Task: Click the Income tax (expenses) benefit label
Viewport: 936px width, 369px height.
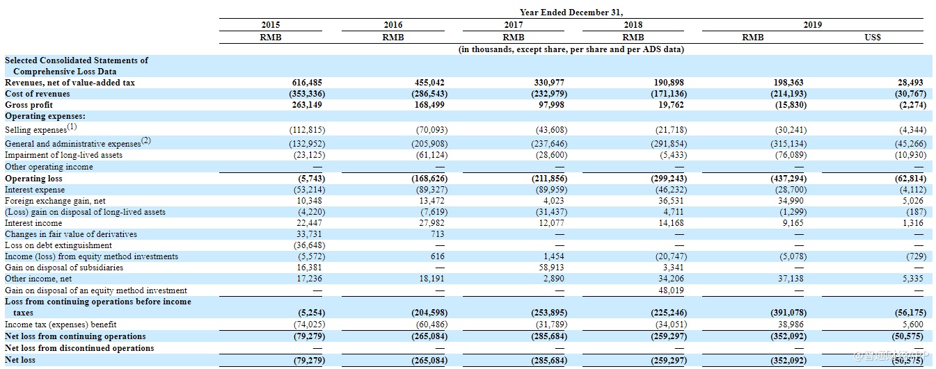Action: coord(61,325)
